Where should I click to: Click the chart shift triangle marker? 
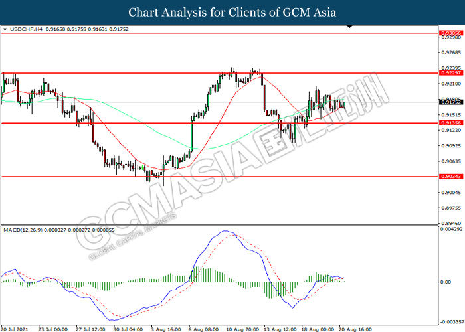click(349, 27)
